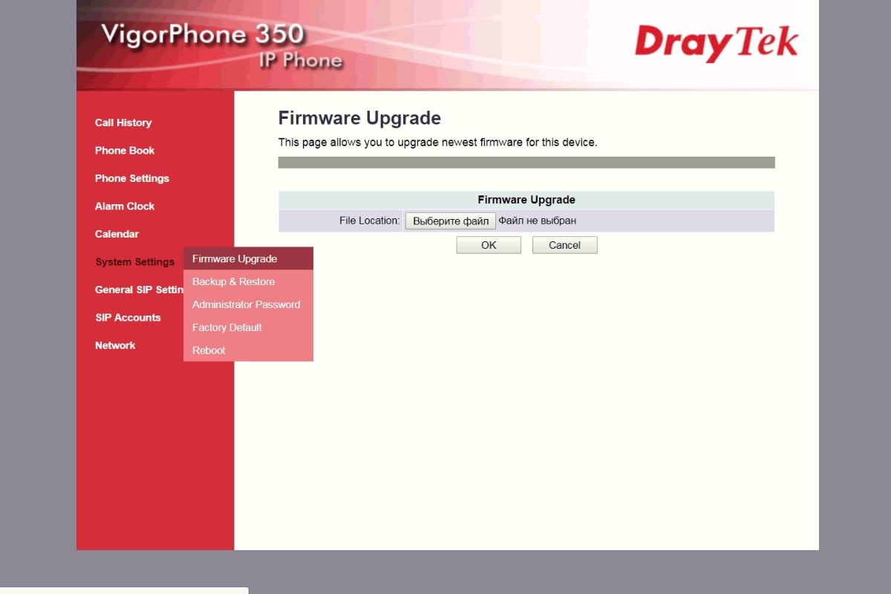Open Administrator Password submenu entry

[248, 304]
